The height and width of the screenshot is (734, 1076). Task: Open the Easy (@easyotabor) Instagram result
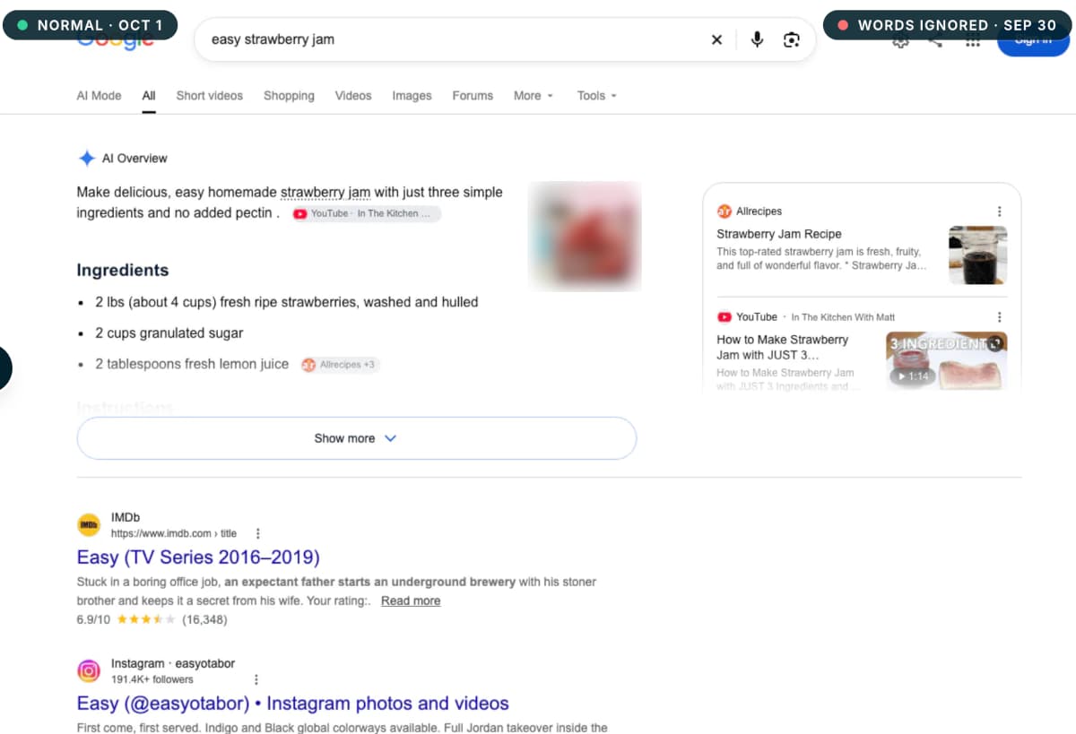tap(293, 703)
